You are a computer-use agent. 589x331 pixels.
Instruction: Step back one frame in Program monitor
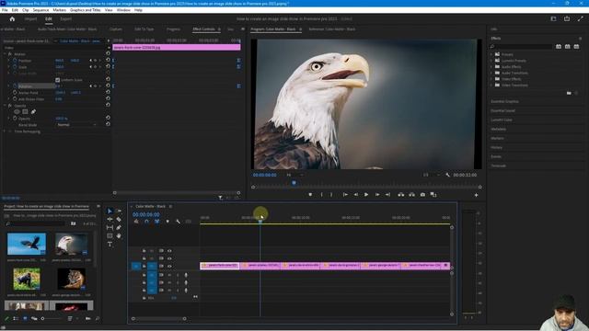tap(356, 194)
